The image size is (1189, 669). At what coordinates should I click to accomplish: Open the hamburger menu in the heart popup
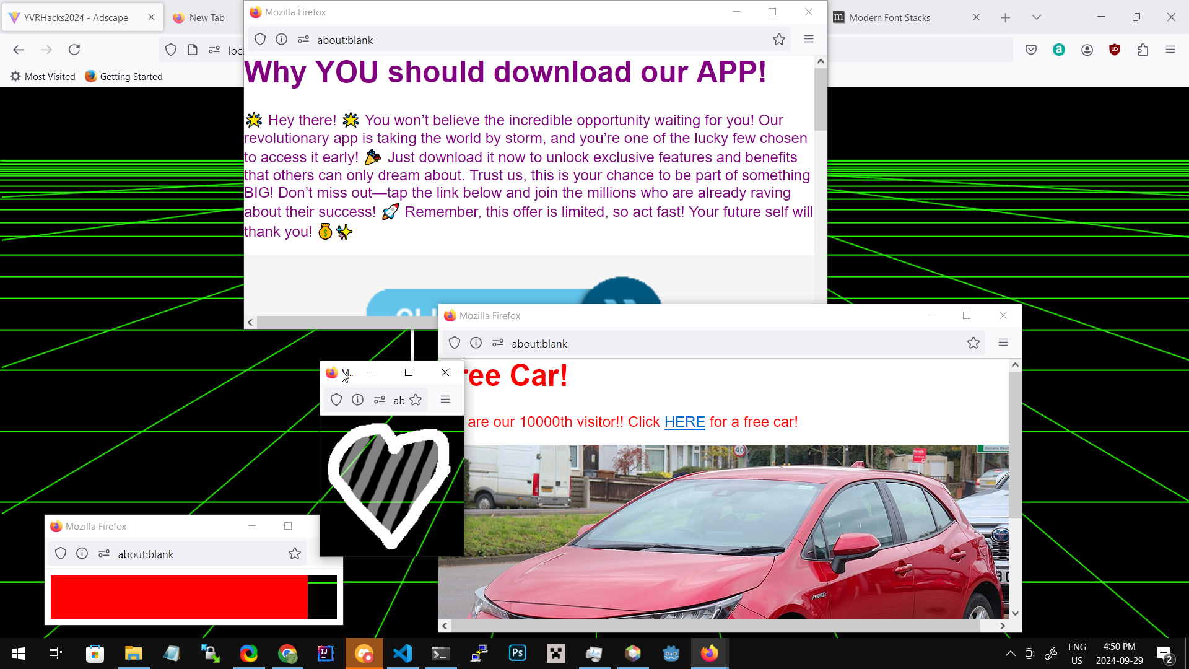[x=445, y=400]
